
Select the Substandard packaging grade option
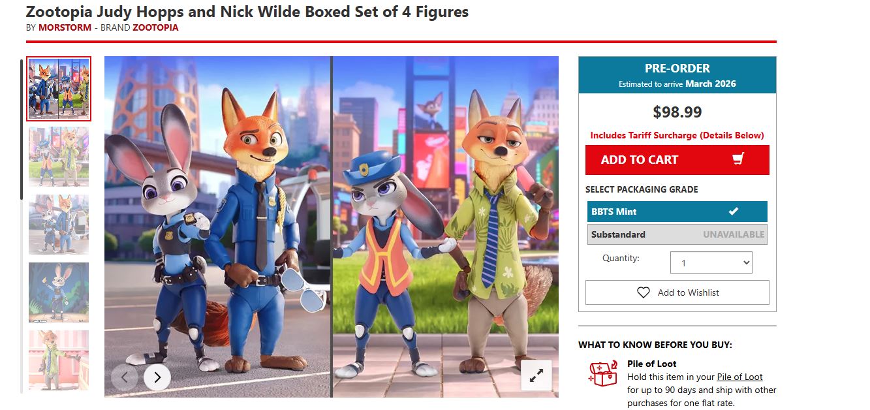(677, 234)
